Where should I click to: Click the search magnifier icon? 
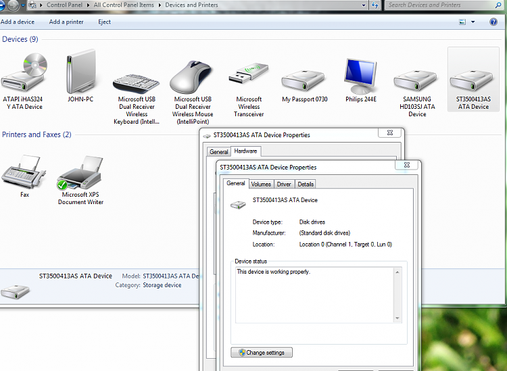point(498,5)
